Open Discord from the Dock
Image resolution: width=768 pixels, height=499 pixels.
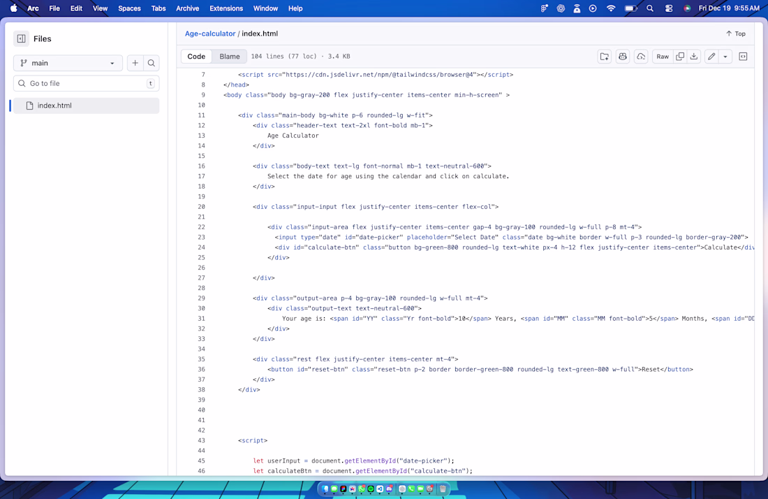click(390, 489)
